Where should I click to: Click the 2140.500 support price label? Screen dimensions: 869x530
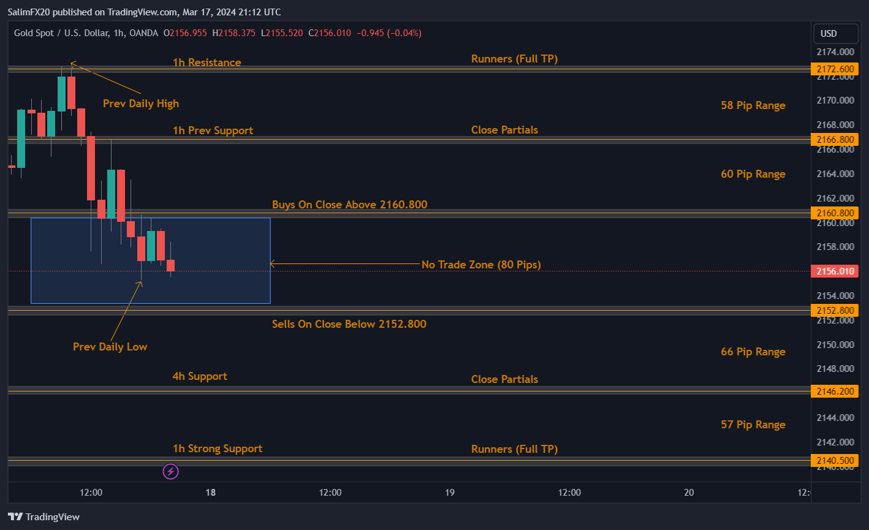tap(835, 460)
